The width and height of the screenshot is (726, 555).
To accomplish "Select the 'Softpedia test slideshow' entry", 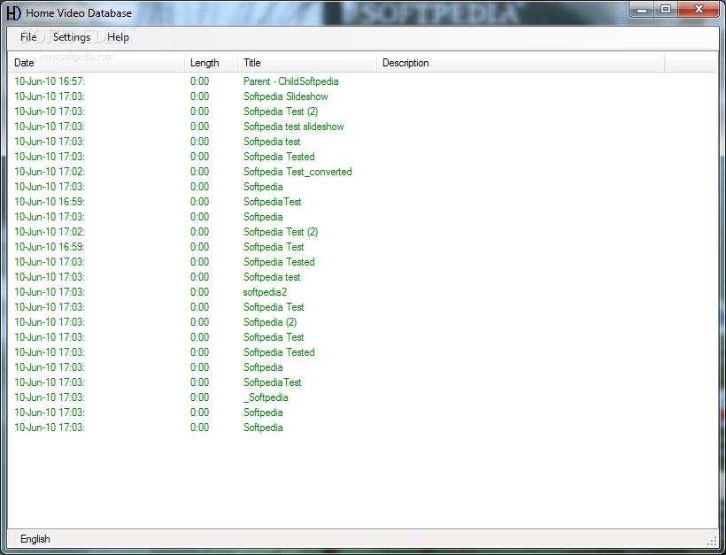I will [294, 127].
